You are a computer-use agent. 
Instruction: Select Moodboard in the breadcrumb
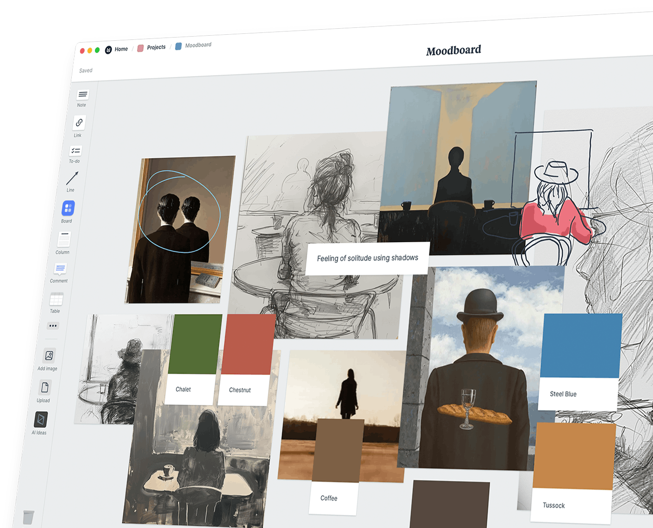198,45
